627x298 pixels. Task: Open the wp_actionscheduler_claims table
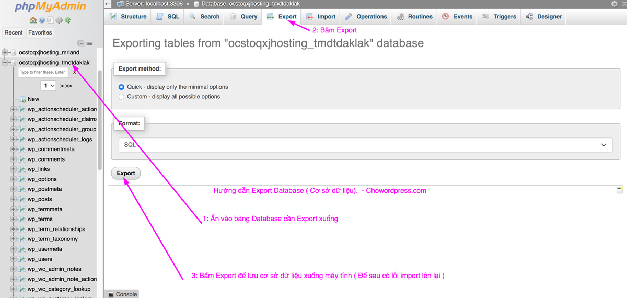pos(62,119)
